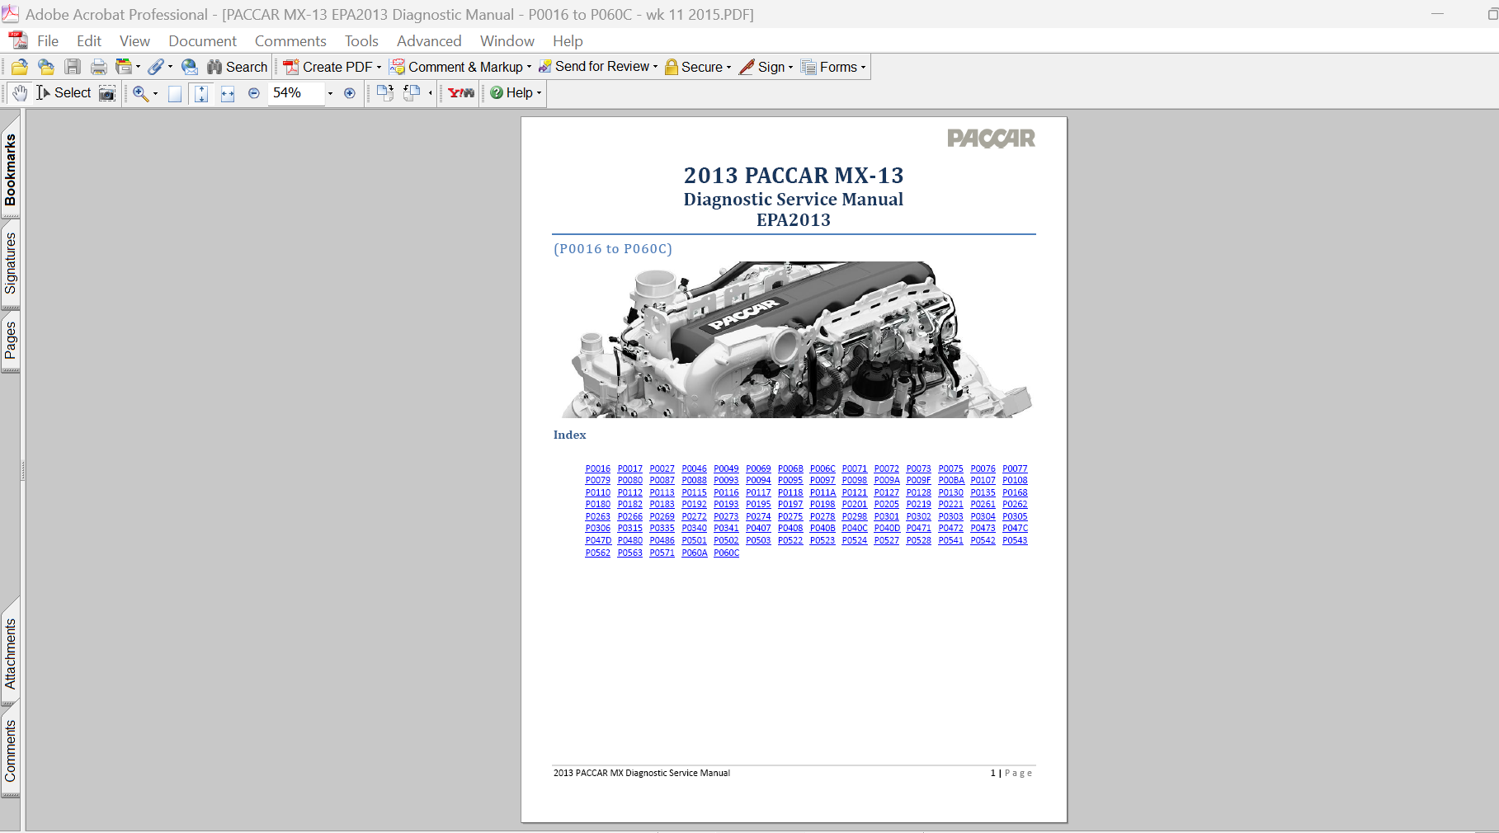This screenshot has width=1499, height=833.
Task: Follow the P0543 index link
Action: pyautogui.click(x=1015, y=540)
